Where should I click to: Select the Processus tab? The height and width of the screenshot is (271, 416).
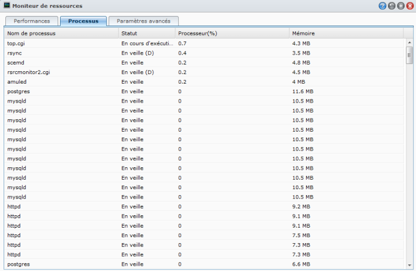(x=83, y=21)
